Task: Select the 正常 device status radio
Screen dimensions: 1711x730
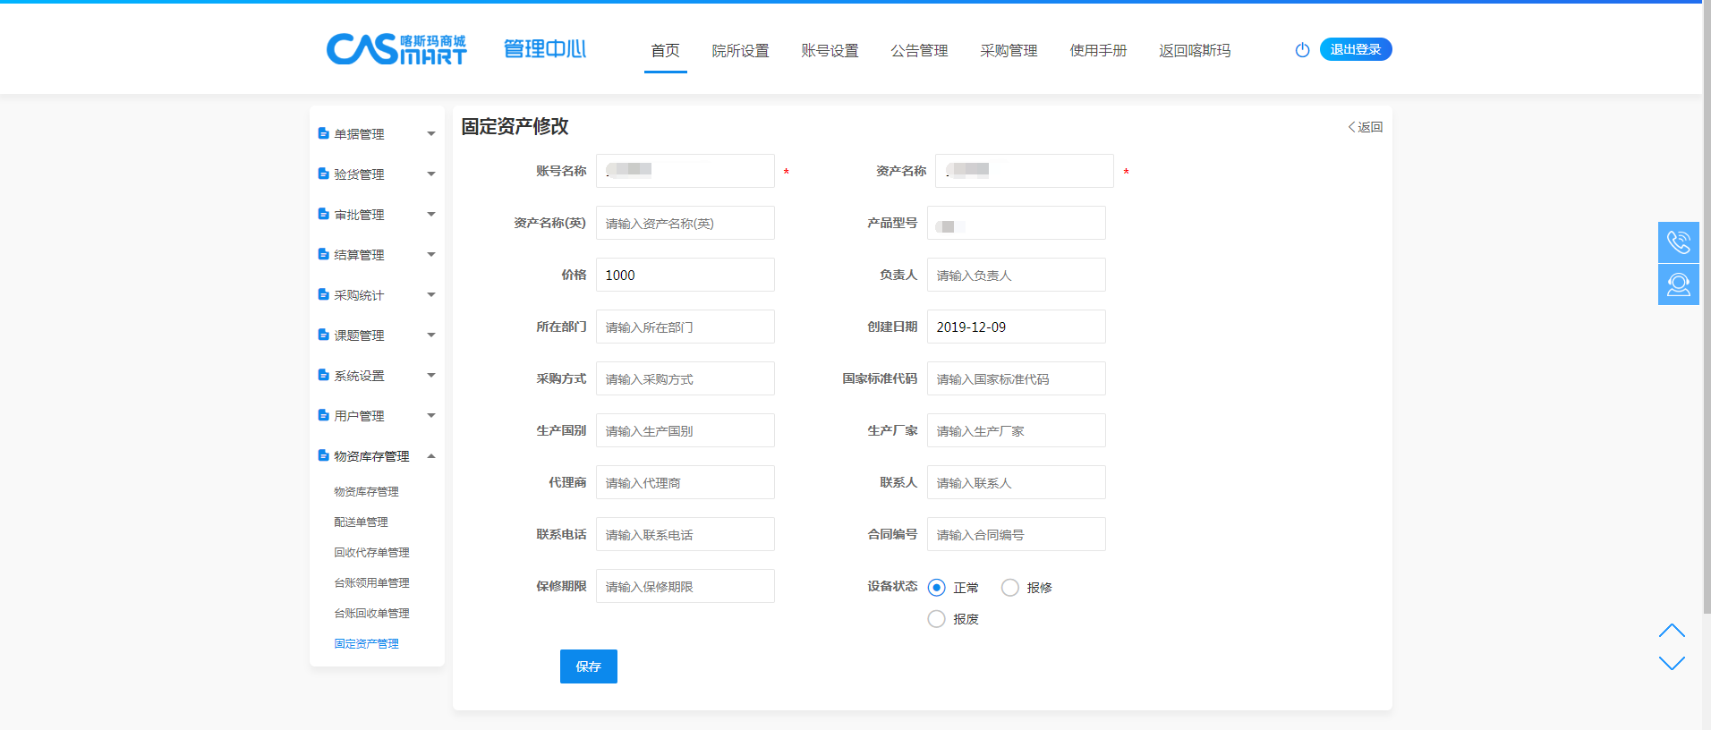Action: (937, 588)
